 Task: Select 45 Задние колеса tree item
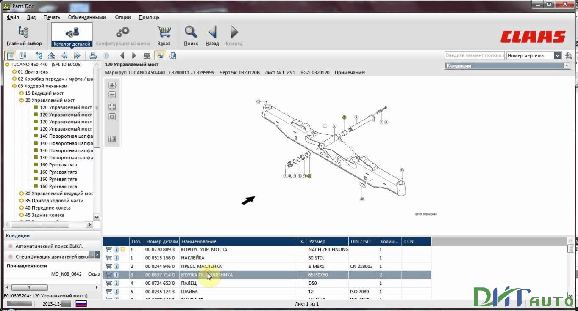click(44, 215)
